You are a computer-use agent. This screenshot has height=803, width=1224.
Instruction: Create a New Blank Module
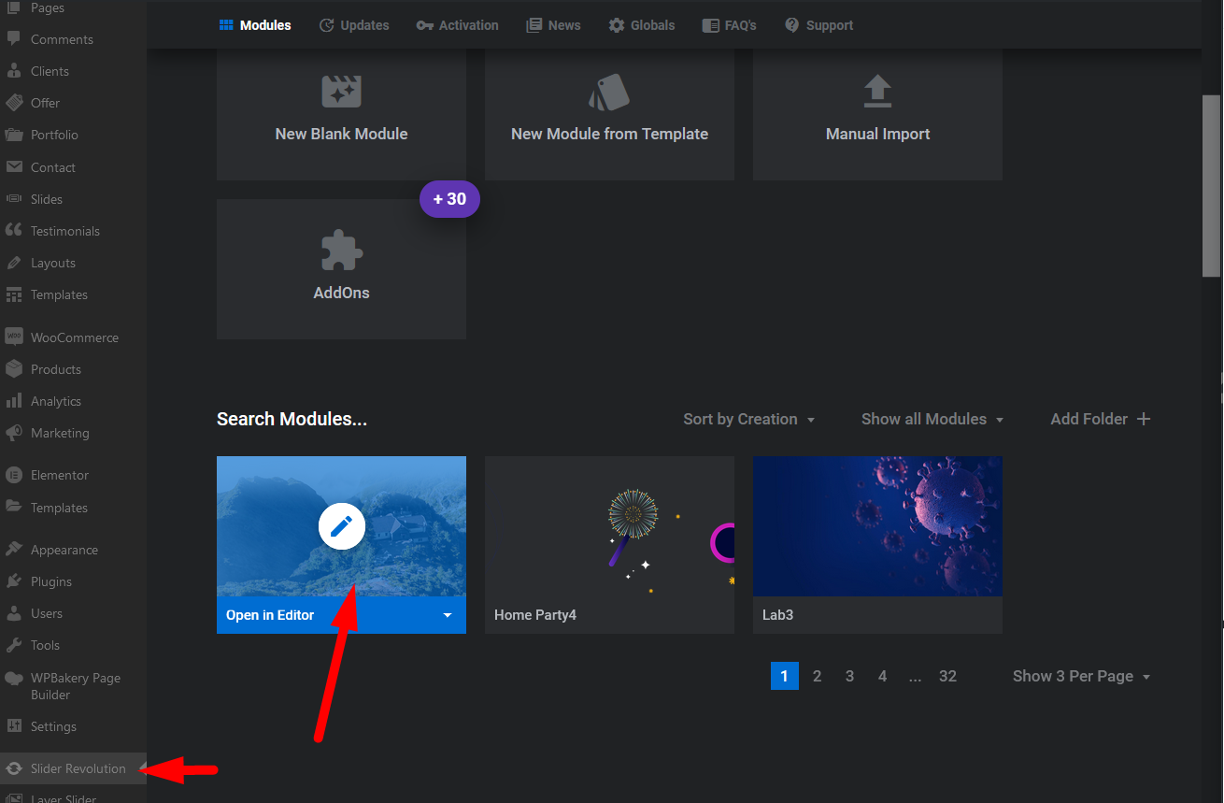tap(341, 114)
